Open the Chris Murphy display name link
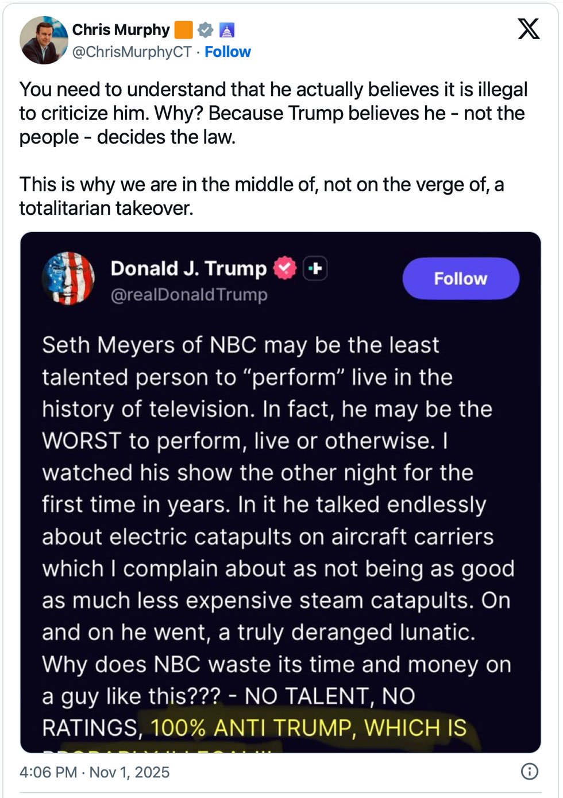563x798 pixels. 121,30
